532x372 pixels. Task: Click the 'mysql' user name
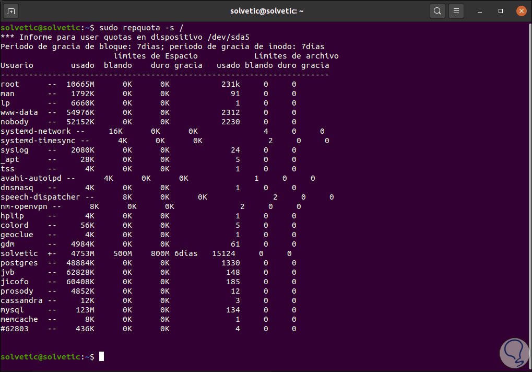coord(12,310)
